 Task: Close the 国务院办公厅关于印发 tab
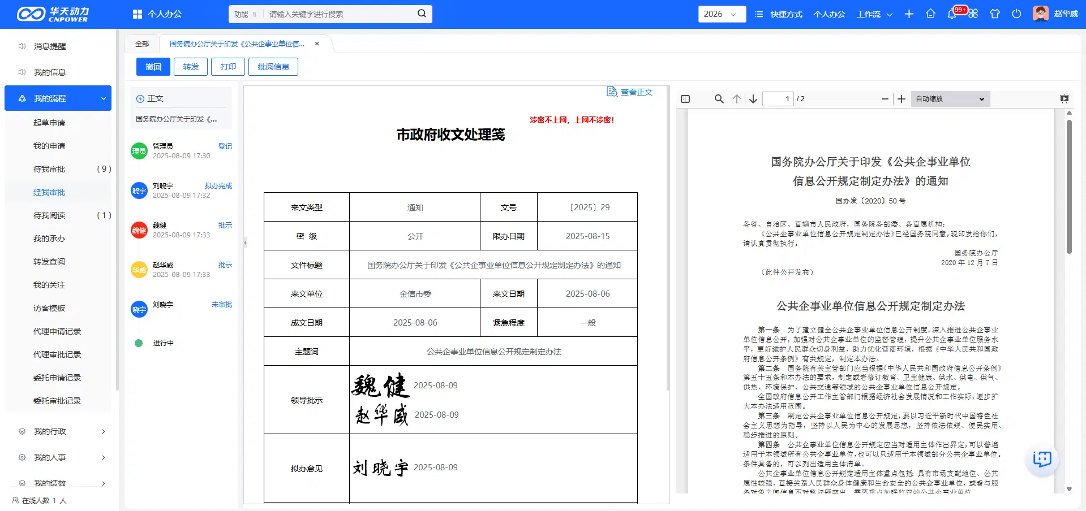(317, 44)
